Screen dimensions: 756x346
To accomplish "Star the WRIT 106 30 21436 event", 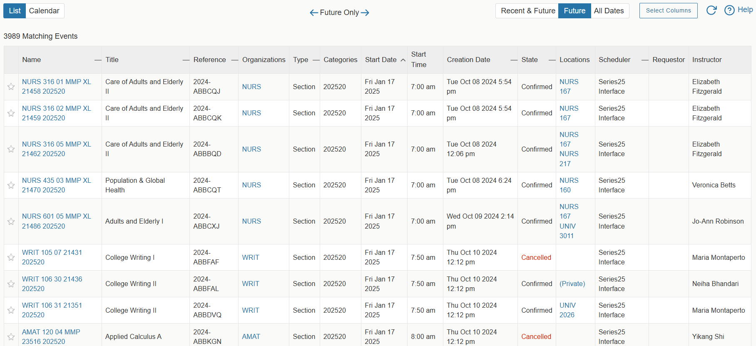I will [x=11, y=284].
